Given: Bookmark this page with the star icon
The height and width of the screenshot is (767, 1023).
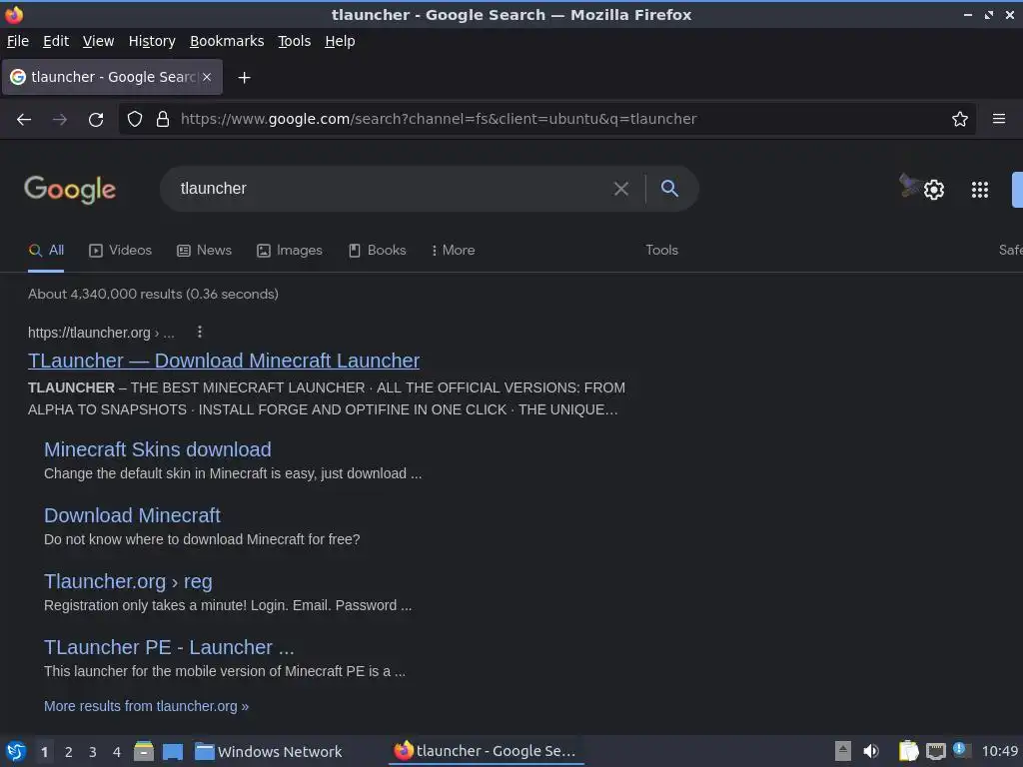Looking at the screenshot, I should 960,119.
